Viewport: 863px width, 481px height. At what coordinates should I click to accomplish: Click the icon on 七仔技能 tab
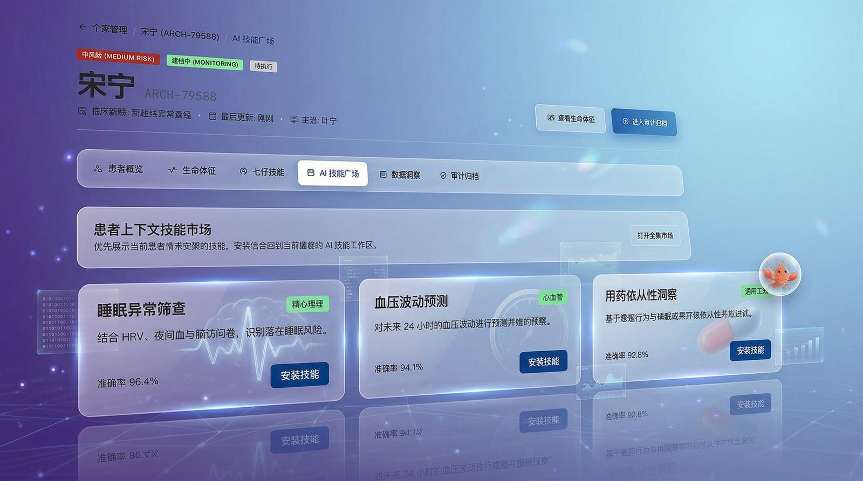[x=243, y=171]
